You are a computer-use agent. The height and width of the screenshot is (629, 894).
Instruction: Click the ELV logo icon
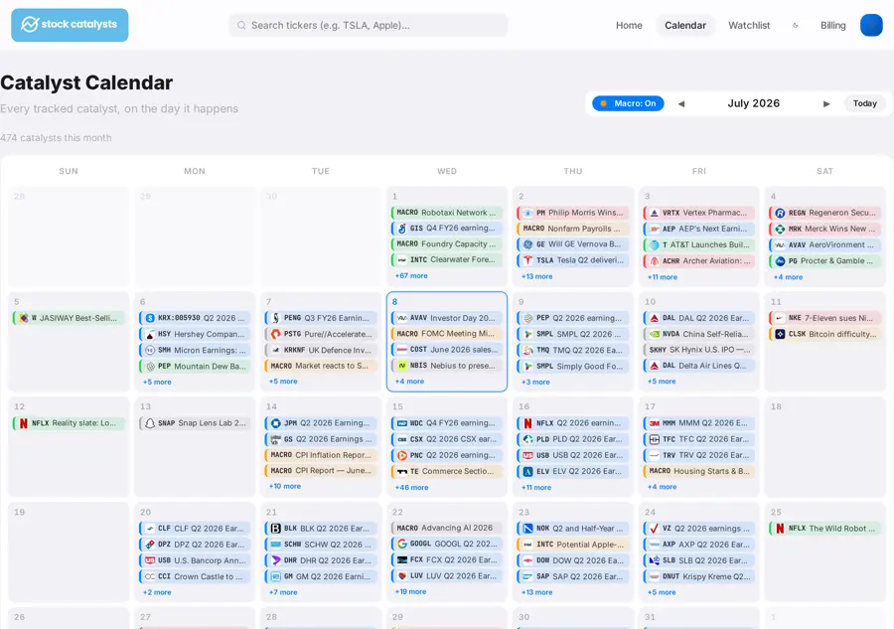coord(528,471)
